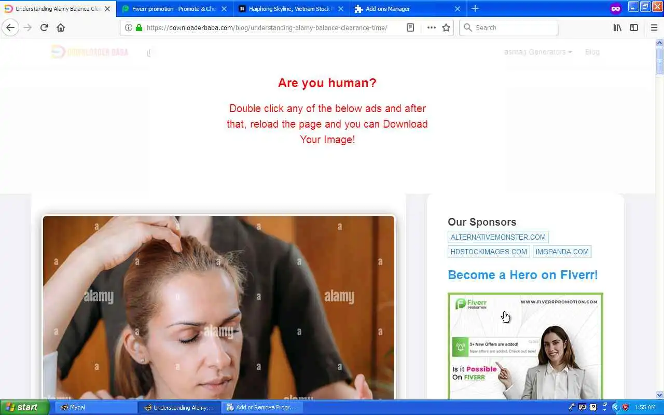Open a new tab with the plus button
This screenshot has height=415, width=664.
(475, 8)
